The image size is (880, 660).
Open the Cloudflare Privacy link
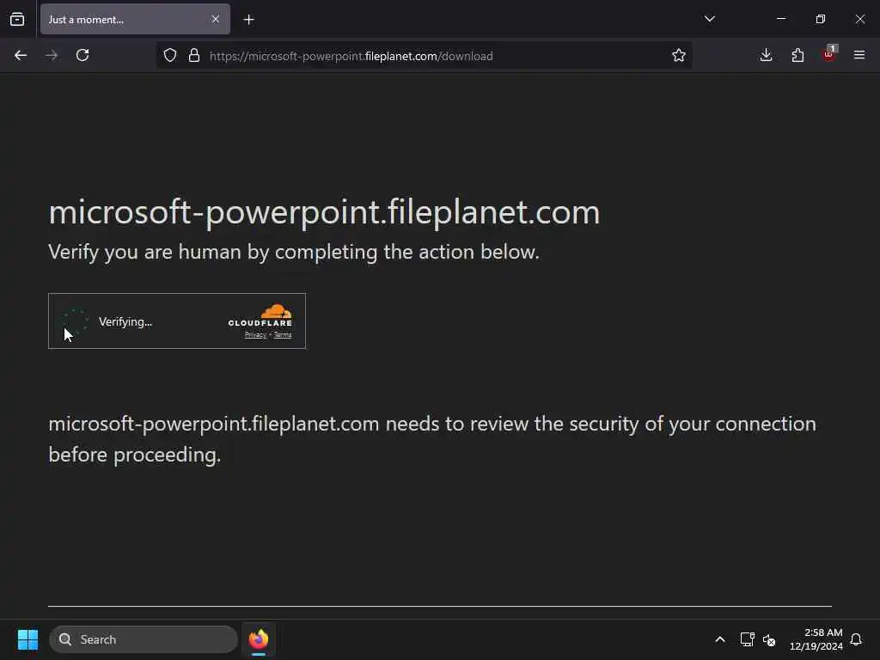click(255, 335)
